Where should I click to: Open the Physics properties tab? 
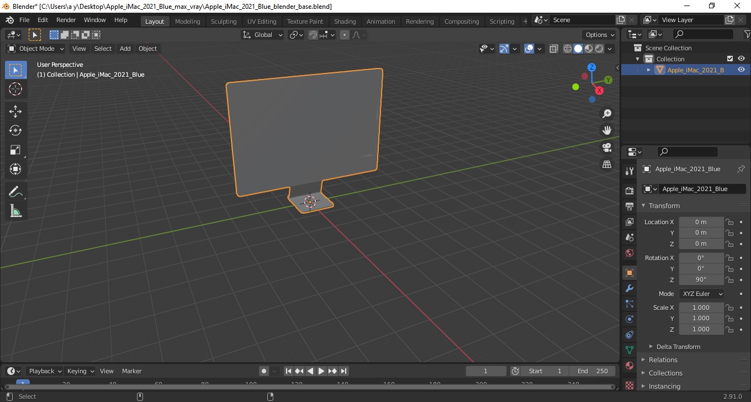pyautogui.click(x=629, y=319)
